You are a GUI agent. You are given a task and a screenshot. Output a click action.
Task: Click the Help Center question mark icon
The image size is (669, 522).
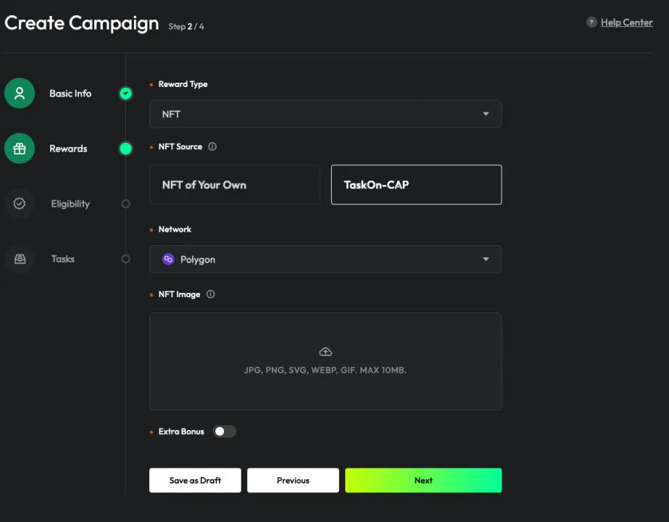(591, 22)
